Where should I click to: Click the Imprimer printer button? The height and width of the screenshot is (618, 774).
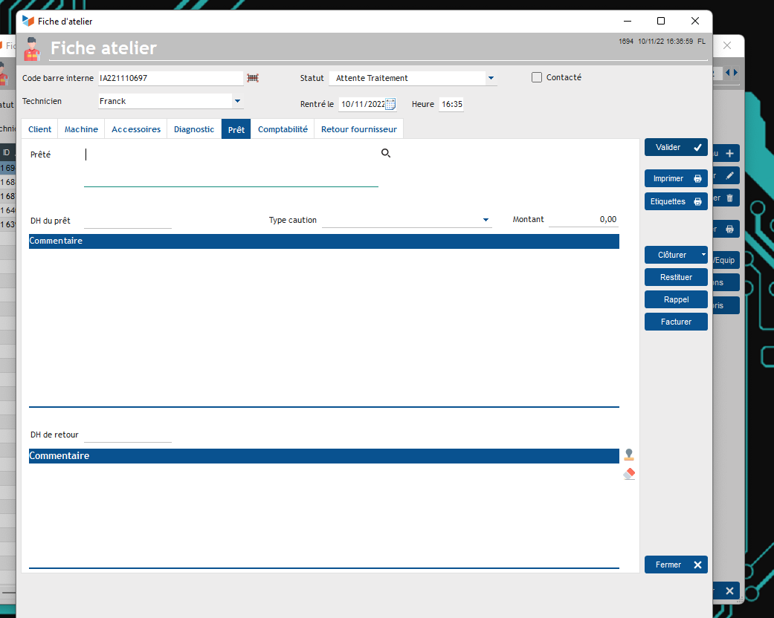(x=676, y=179)
